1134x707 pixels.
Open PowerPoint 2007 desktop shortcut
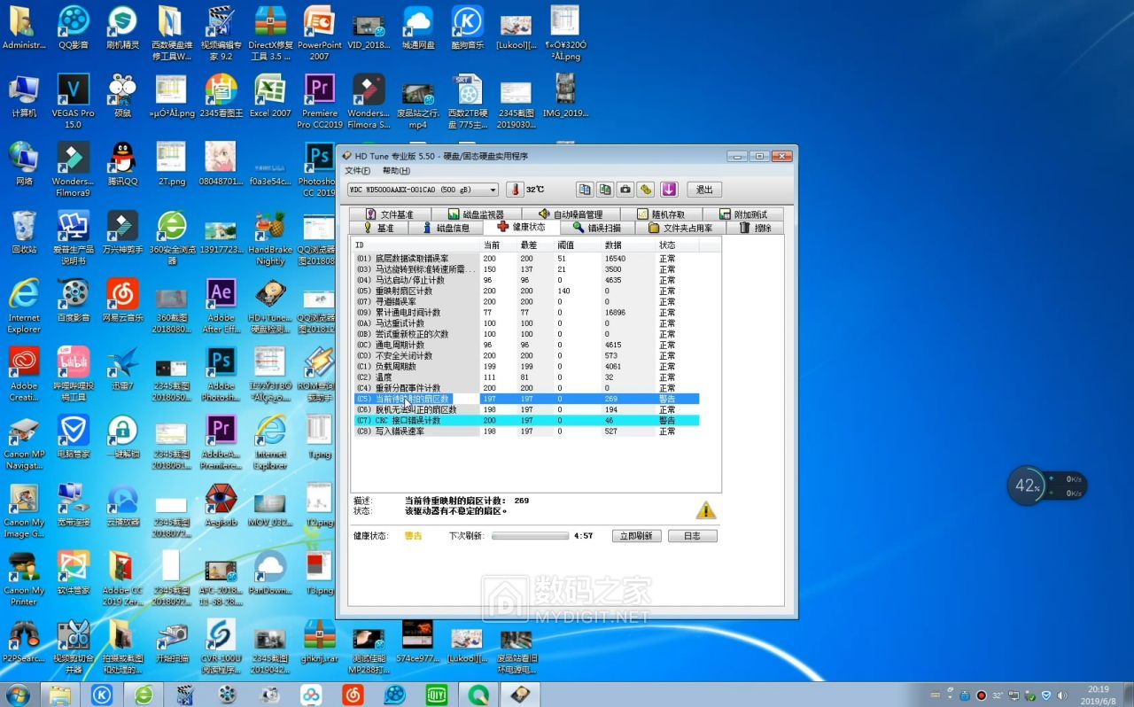[320, 32]
